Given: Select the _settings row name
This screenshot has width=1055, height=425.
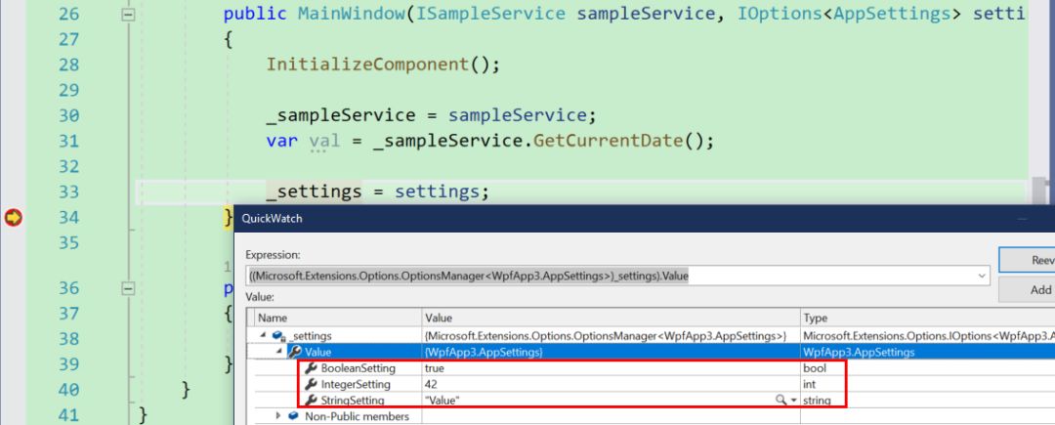Looking at the screenshot, I should click(311, 335).
